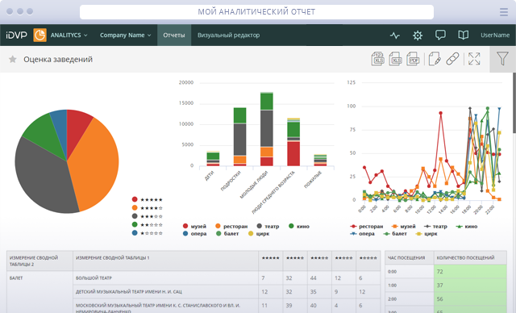The image size is (516, 313).
Task: Open the orange Analytics module icon
Action: pos(40,35)
